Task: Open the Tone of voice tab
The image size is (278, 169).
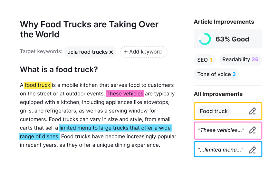Action: (x=216, y=74)
